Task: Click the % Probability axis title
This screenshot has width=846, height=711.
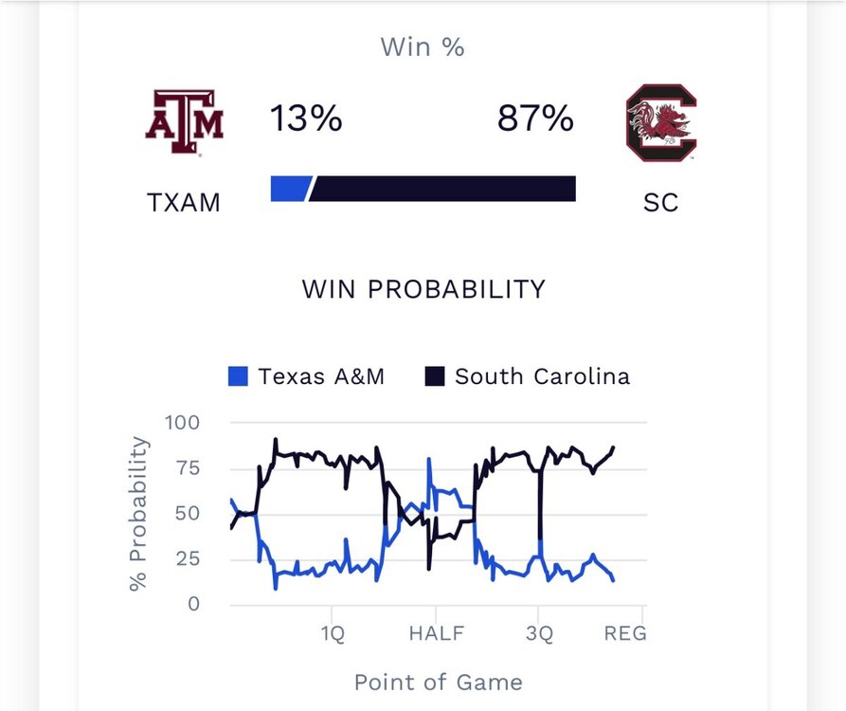Action: click(138, 513)
